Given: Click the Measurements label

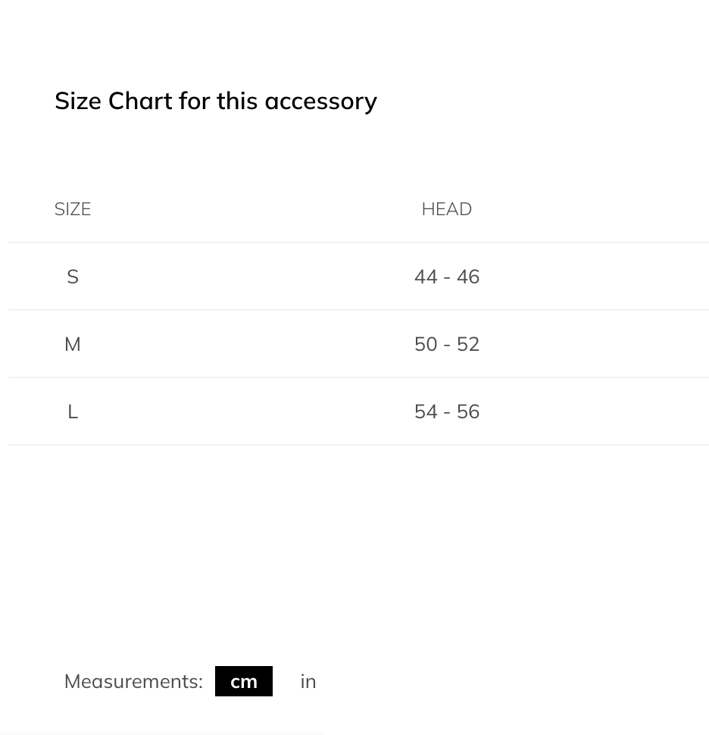Looking at the screenshot, I should pyautogui.click(x=133, y=681).
